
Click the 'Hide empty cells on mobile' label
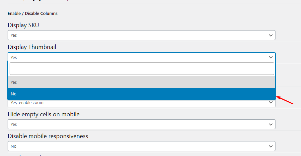(43, 114)
